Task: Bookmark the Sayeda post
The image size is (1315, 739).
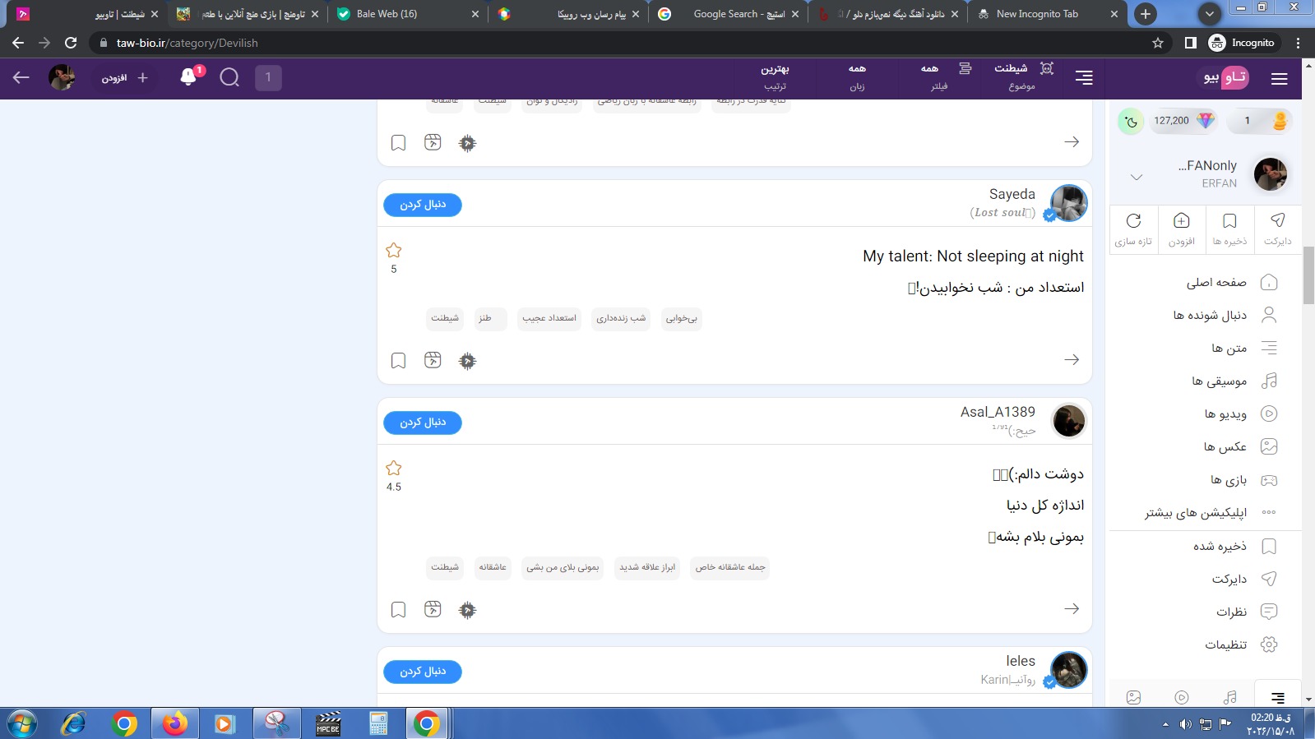Action: pos(398,361)
